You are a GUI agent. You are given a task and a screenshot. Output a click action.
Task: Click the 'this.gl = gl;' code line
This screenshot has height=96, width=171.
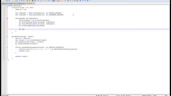21,9
